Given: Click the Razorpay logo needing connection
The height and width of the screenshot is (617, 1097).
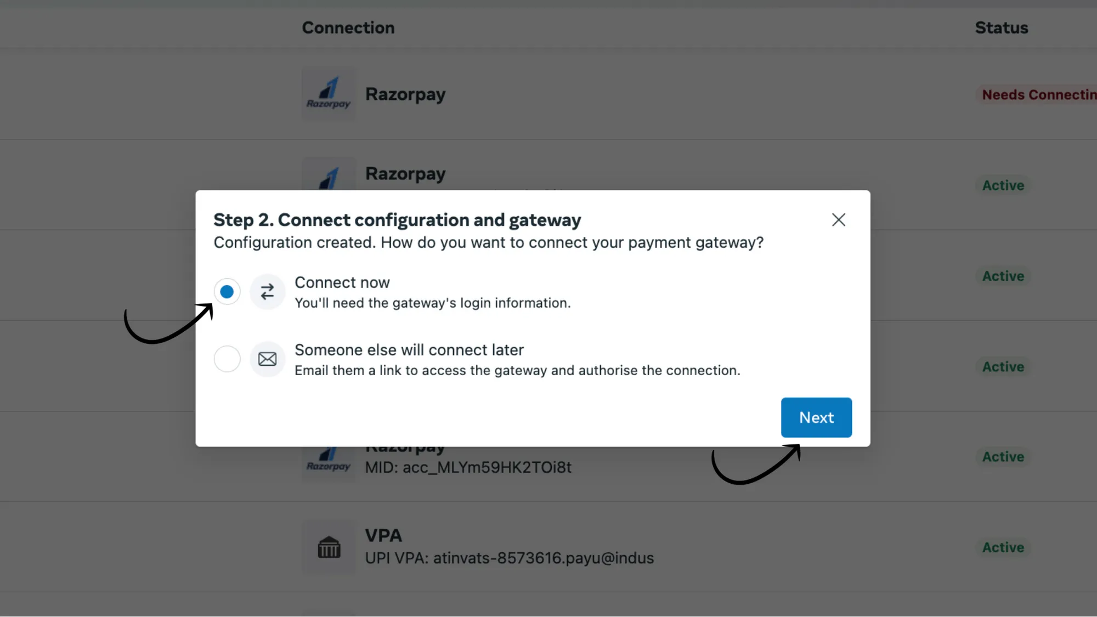Looking at the screenshot, I should [329, 93].
